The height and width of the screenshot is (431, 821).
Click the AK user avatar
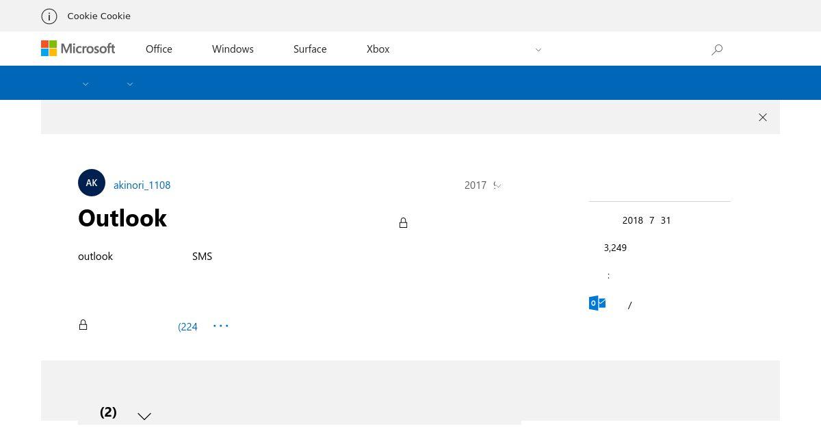[x=92, y=183]
